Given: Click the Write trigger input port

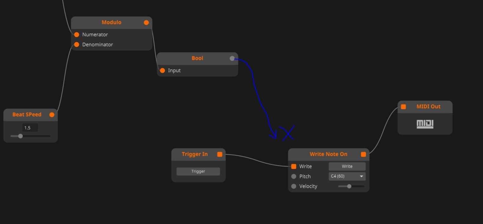Looking at the screenshot, I should click(x=294, y=167).
